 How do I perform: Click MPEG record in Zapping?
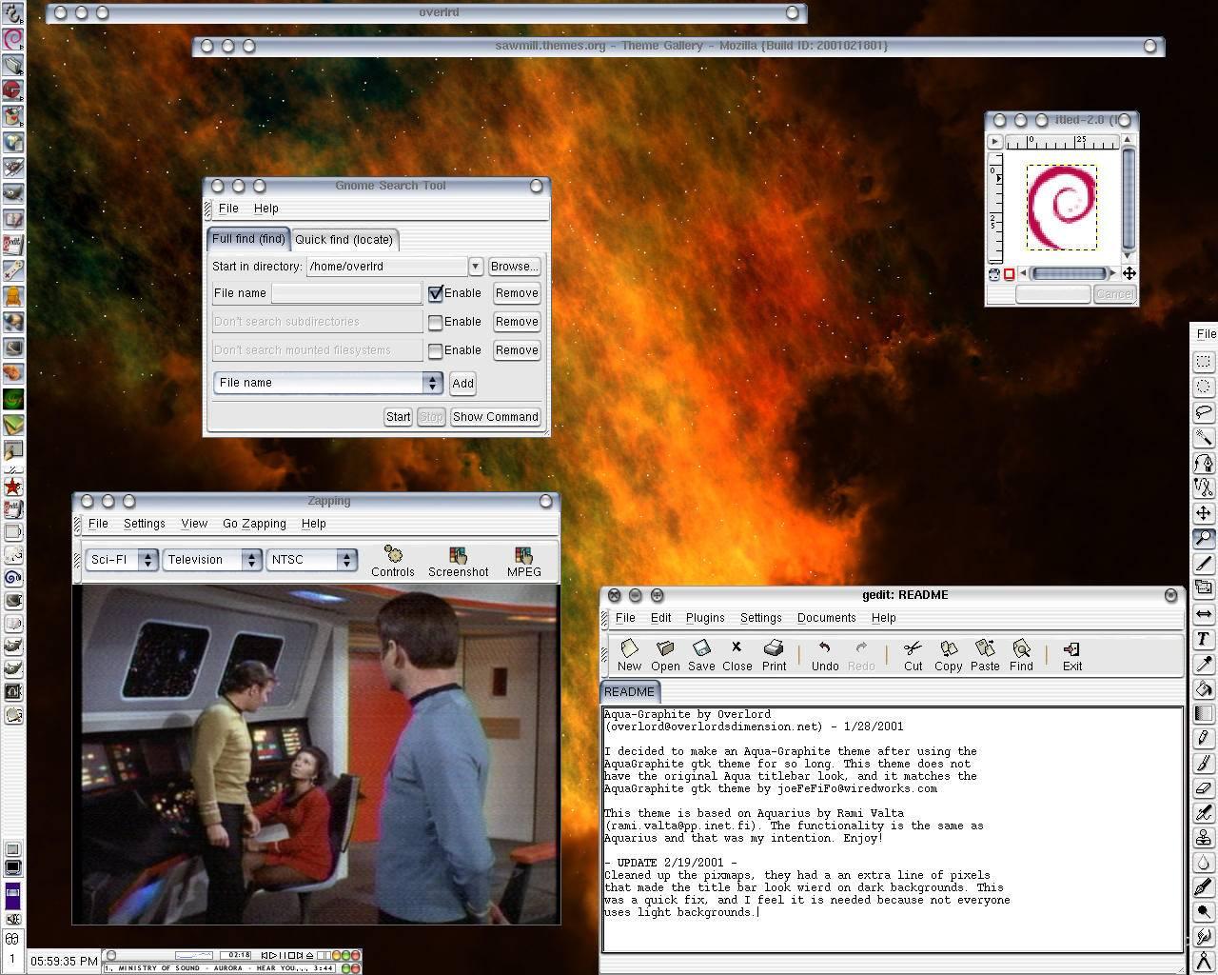click(x=523, y=561)
